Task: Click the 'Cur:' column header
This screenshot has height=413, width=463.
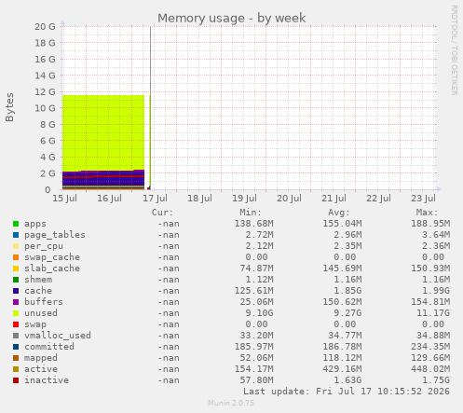Action: [162, 213]
